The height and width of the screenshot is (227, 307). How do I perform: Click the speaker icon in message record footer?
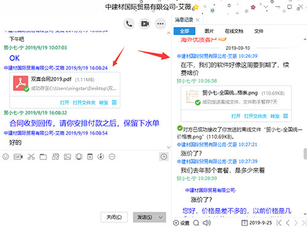[206, 223]
